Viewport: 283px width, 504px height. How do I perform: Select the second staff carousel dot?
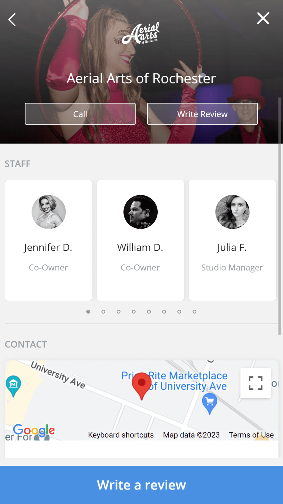coord(103,312)
